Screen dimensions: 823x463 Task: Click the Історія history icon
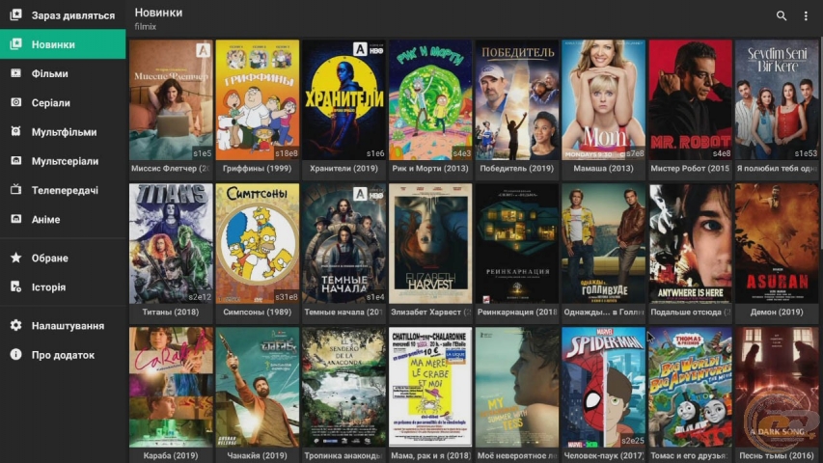(x=15, y=286)
